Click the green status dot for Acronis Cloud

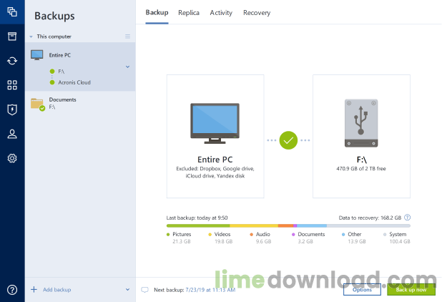tap(52, 82)
